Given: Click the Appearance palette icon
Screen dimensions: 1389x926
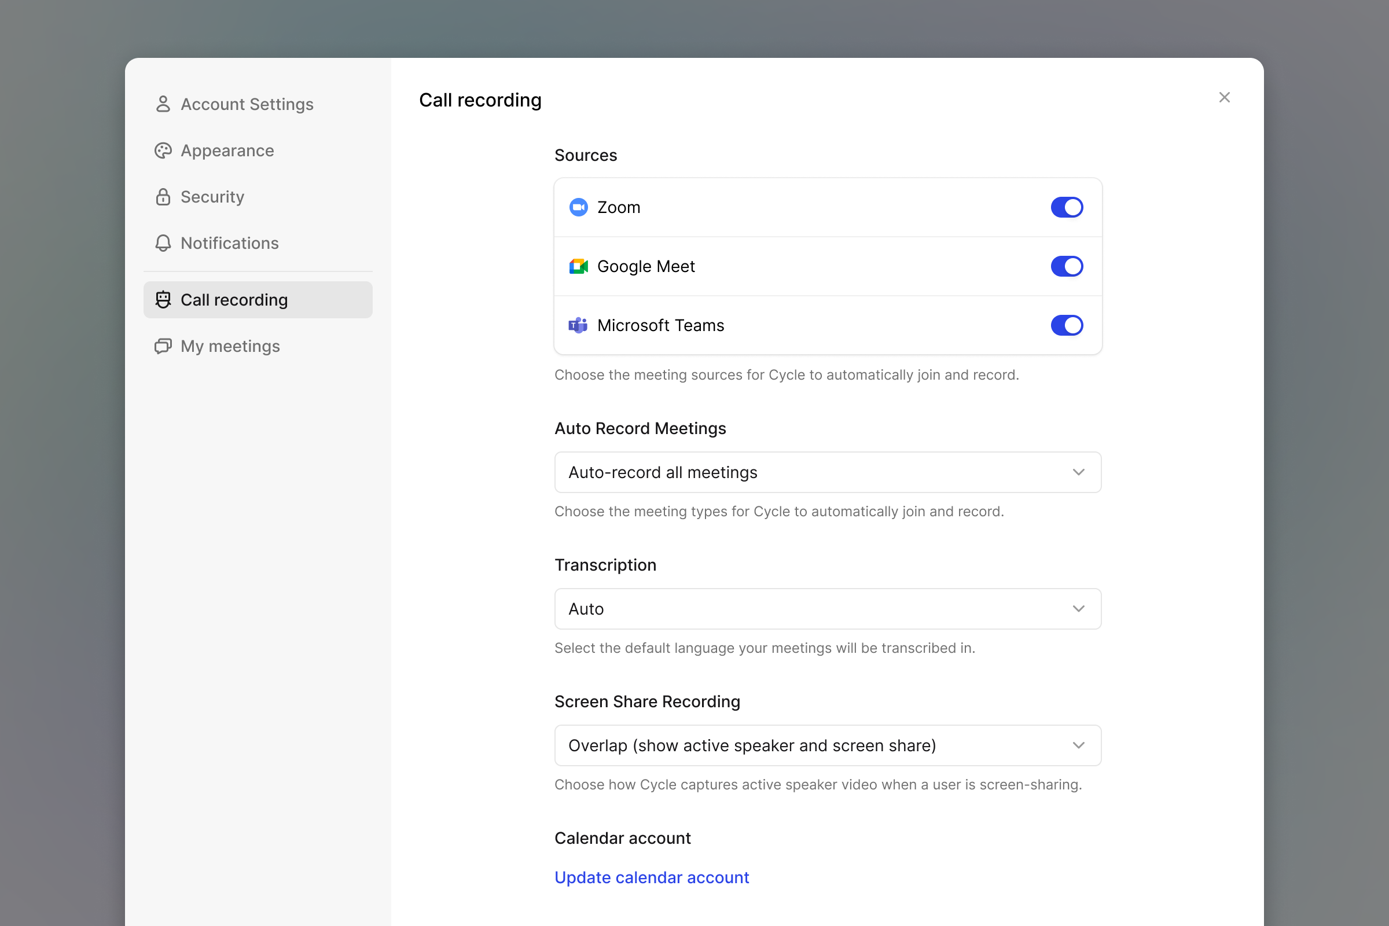Looking at the screenshot, I should pos(163,150).
